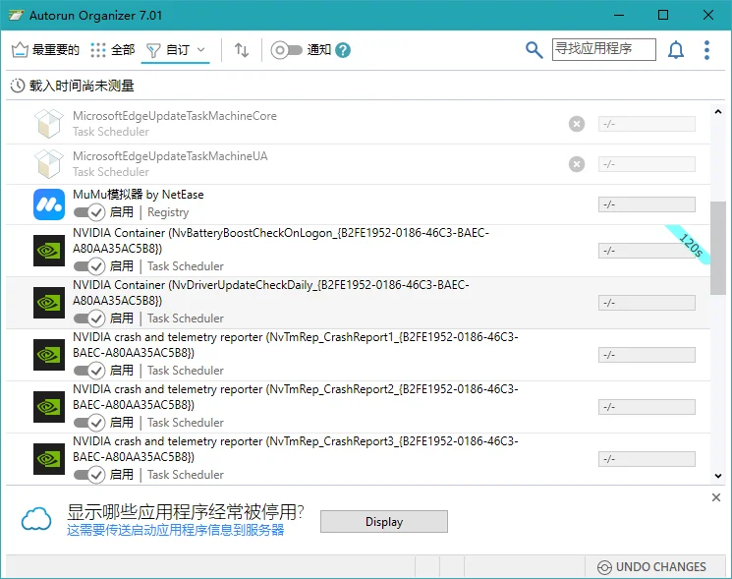Click NVIDIA icon of NvTmRep_CrashReport3 entry
Screen dimensions: 732x579
(x=49, y=459)
